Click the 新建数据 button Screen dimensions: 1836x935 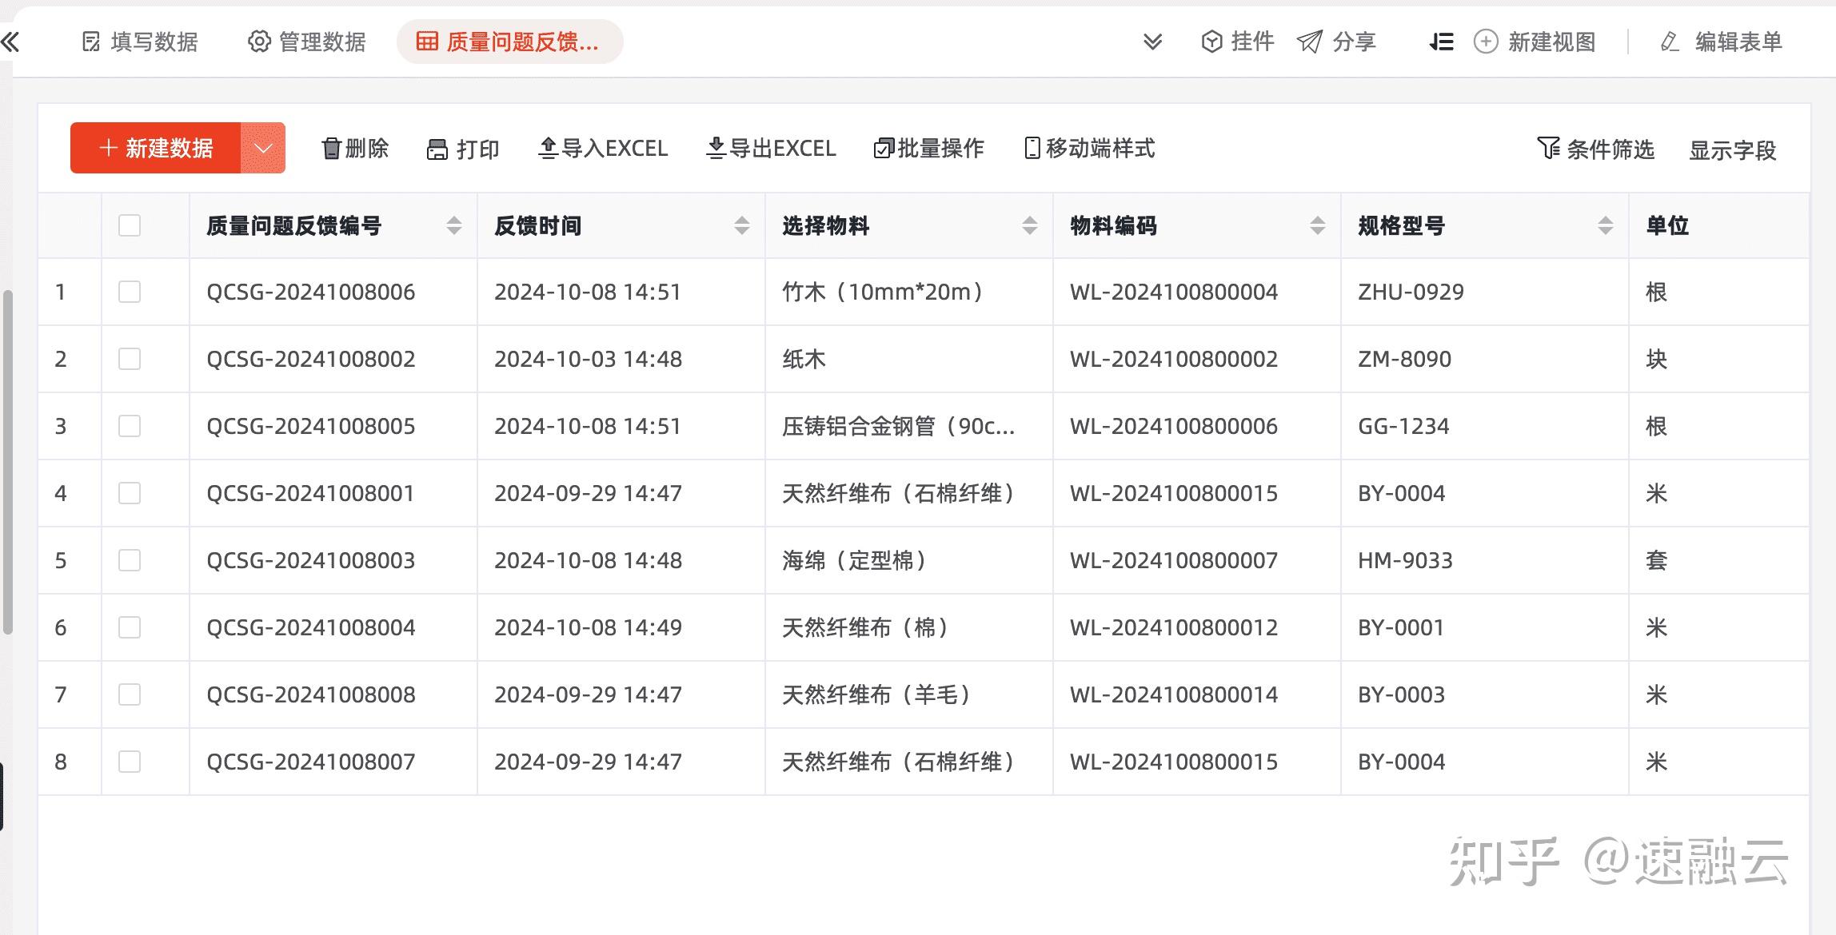point(155,148)
